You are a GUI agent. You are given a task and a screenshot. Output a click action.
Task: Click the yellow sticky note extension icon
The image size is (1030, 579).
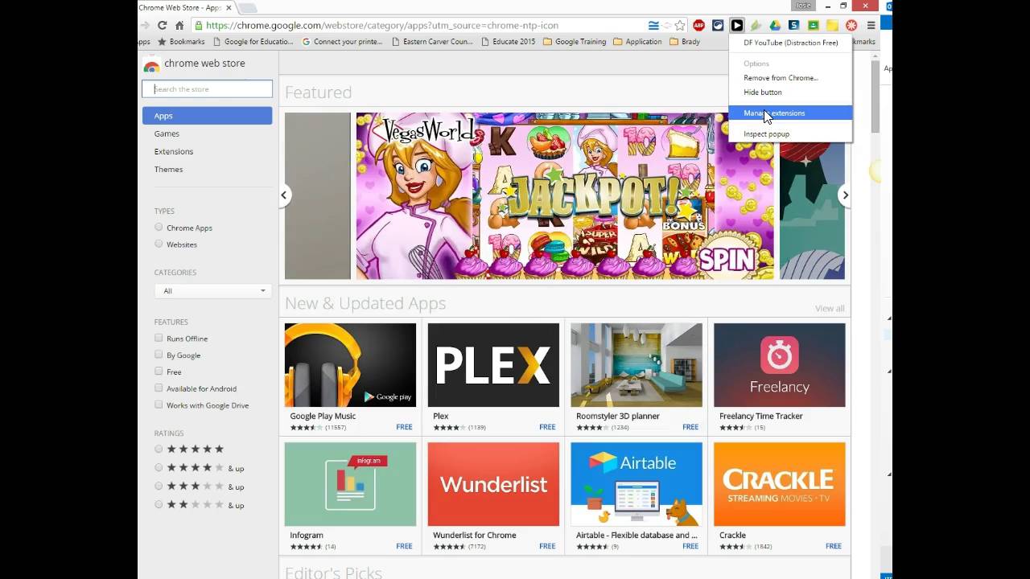[832, 25]
